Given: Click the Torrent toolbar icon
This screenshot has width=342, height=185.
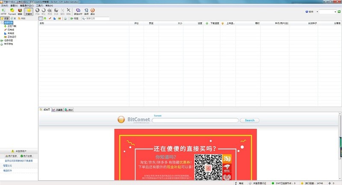Looking at the screenshot, I should coord(12,11).
